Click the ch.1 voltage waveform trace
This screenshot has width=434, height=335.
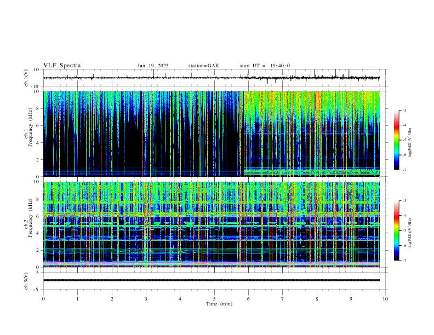211,78
